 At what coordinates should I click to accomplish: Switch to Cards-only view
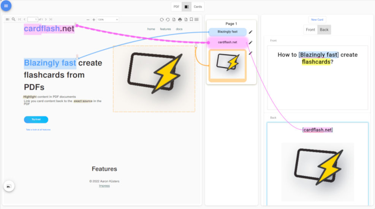198,7
